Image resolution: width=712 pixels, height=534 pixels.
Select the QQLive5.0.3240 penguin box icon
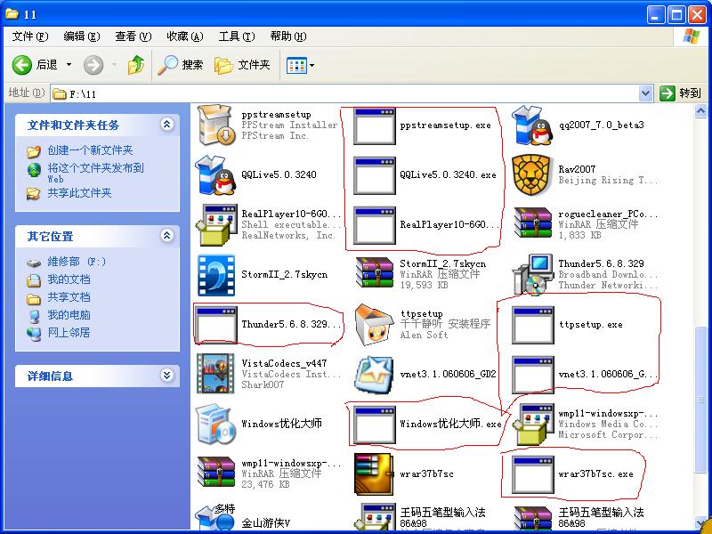pos(215,174)
